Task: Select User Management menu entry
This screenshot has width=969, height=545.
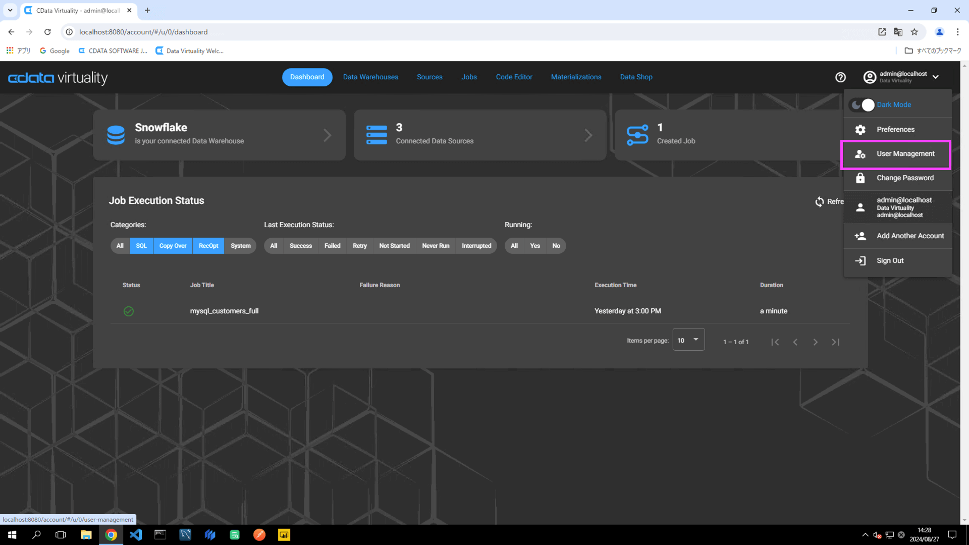Action: pyautogui.click(x=905, y=154)
